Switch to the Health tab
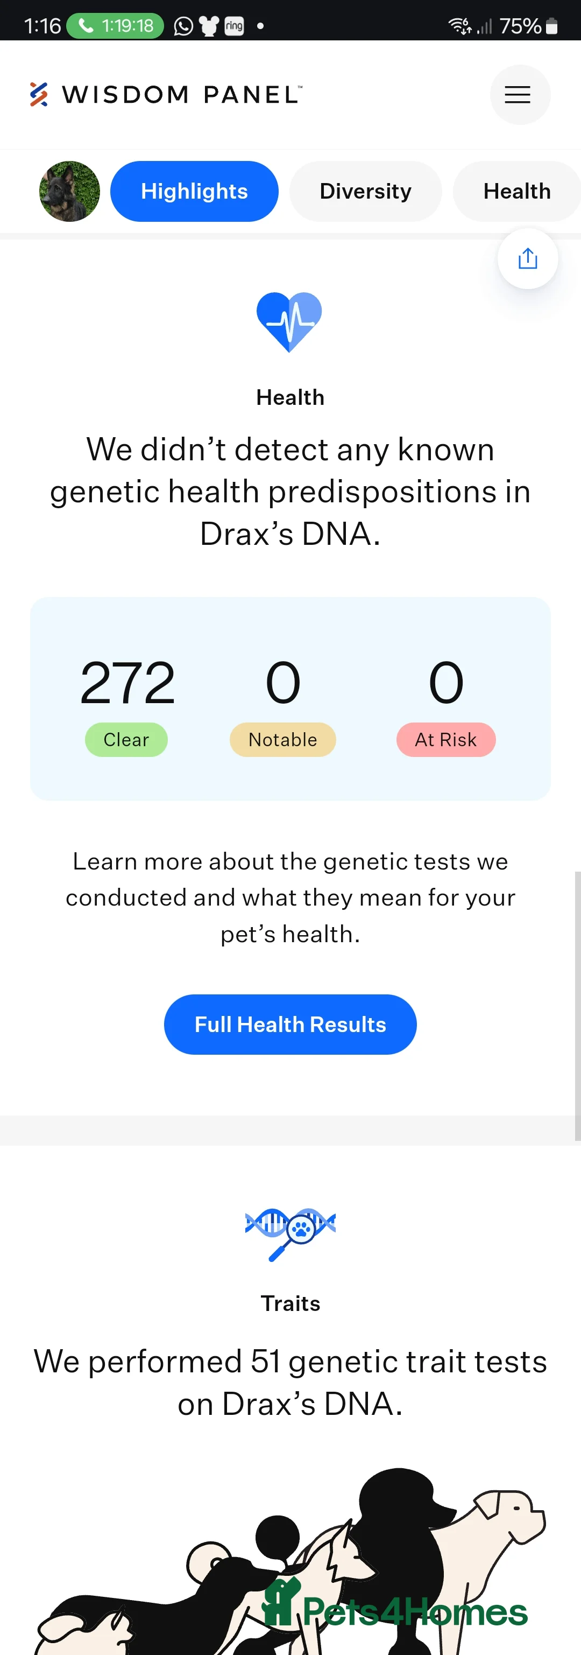This screenshot has width=581, height=1655. (516, 192)
